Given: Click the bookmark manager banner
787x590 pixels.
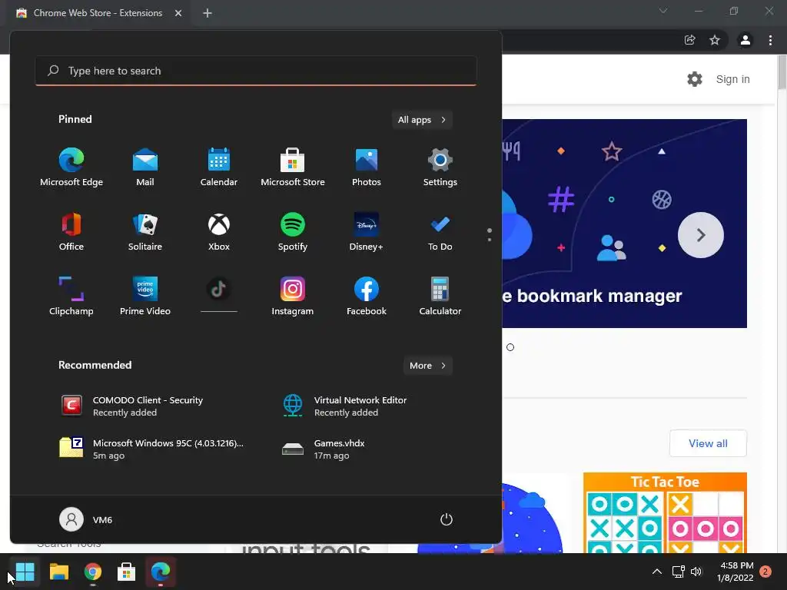Looking at the screenshot, I should pyautogui.click(x=624, y=224).
